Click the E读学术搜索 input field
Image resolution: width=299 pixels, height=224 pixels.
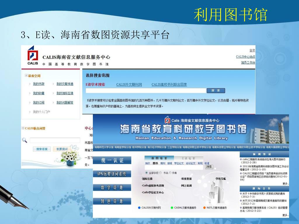click(x=146, y=91)
